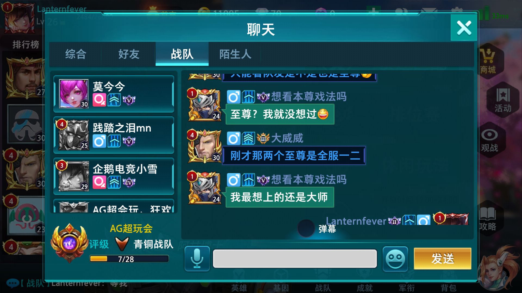
Task: Tap 大威威's avatar in chat
Action: tap(205, 146)
